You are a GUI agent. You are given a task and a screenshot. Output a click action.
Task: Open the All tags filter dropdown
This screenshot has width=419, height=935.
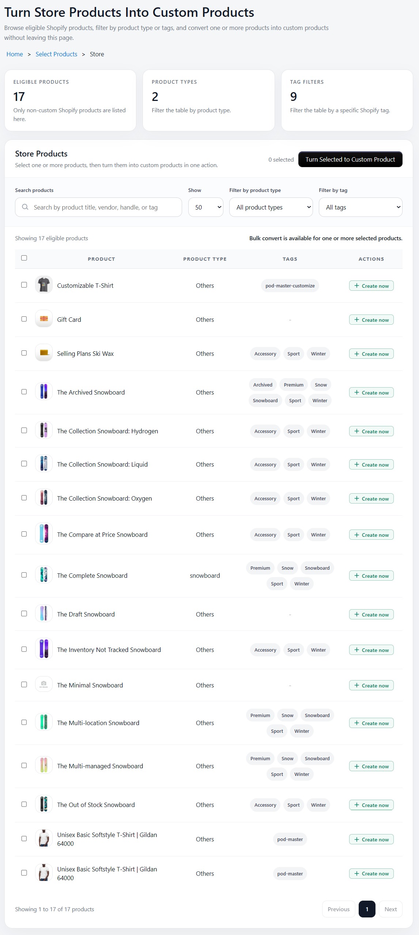(x=360, y=207)
